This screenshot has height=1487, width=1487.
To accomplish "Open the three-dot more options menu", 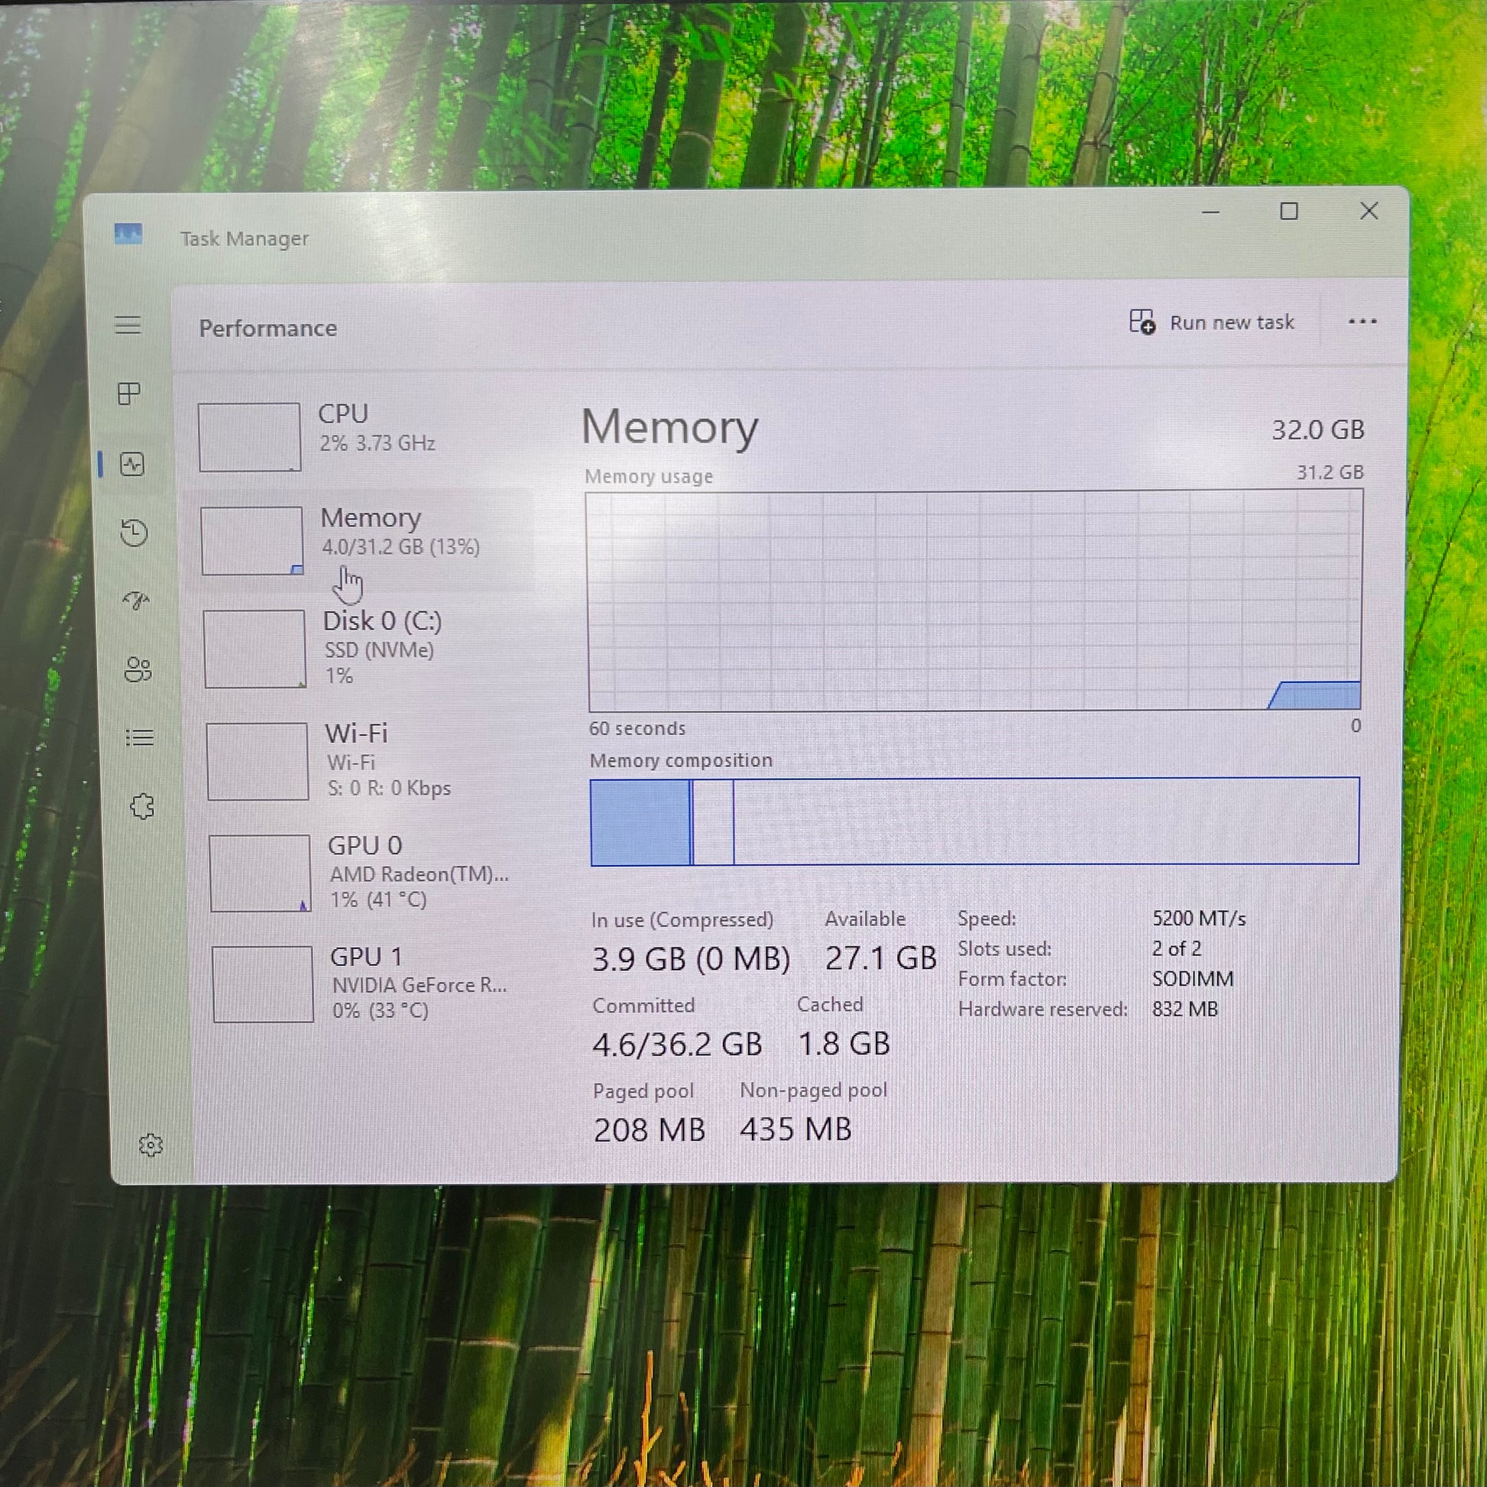I will [1362, 322].
